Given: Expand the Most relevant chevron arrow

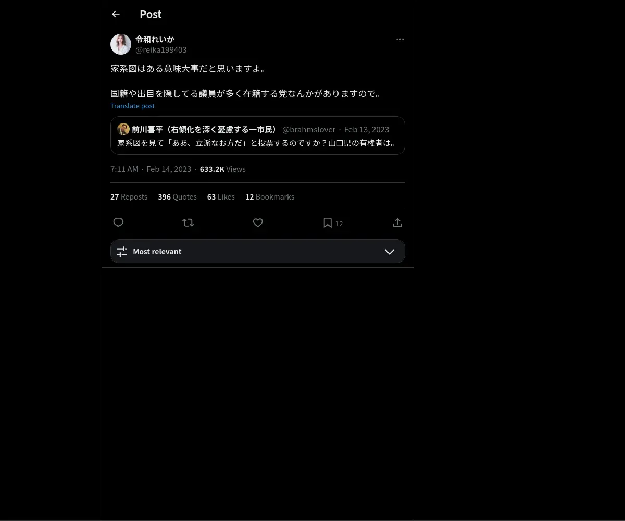Looking at the screenshot, I should (390, 252).
